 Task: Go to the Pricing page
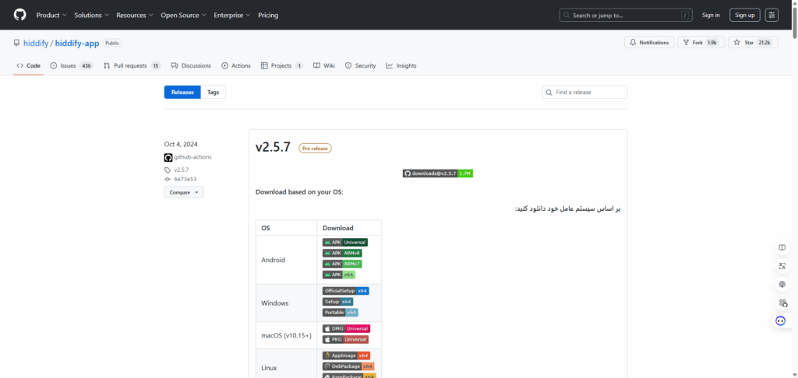tap(268, 16)
